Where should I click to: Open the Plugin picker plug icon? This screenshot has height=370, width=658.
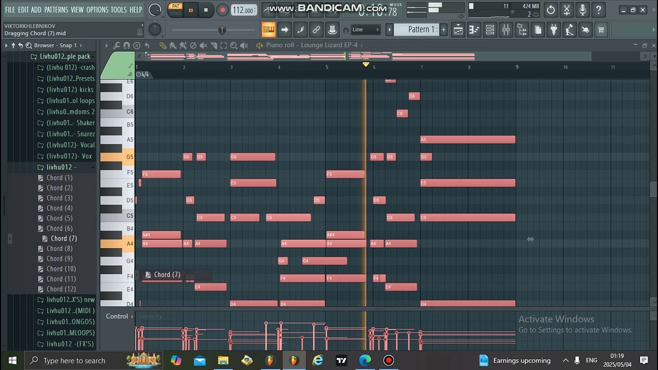[554, 30]
